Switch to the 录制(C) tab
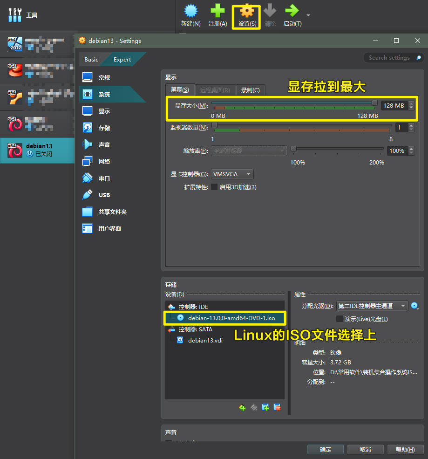The width and height of the screenshot is (428, 459). pos(250,90)
